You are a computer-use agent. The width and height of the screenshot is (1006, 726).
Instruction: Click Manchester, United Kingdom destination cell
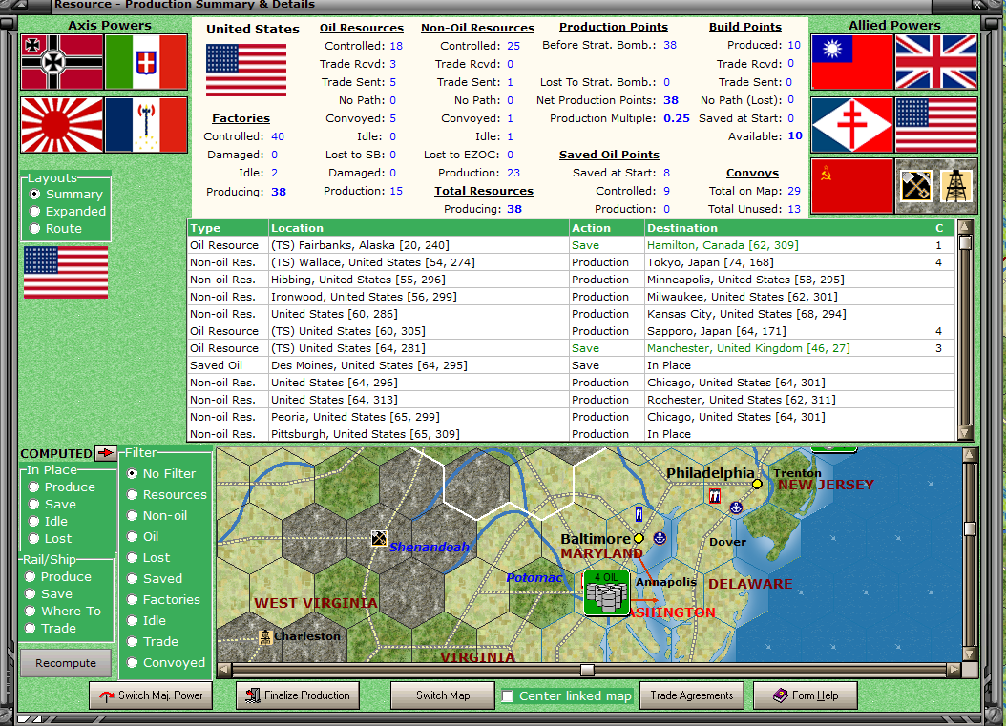tap(788, 348)
